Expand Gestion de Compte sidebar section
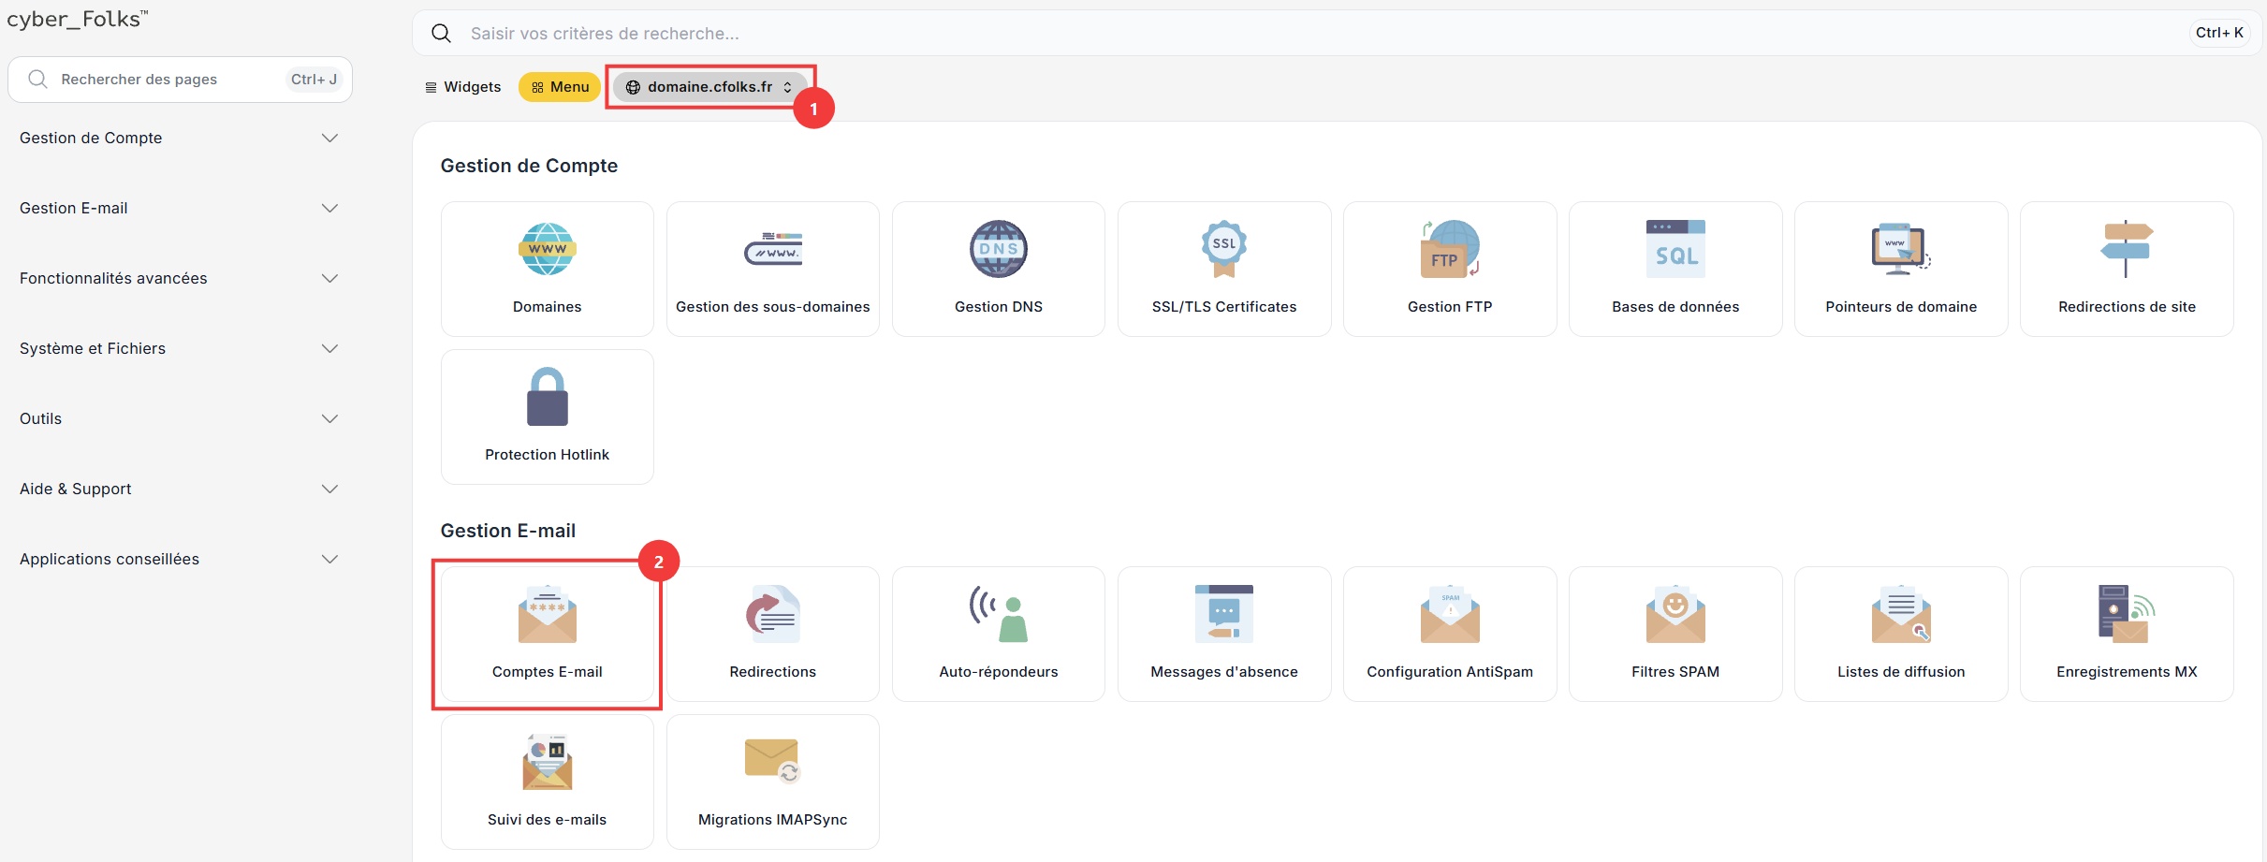2267x862 pixels. click(x=179, y=138)
